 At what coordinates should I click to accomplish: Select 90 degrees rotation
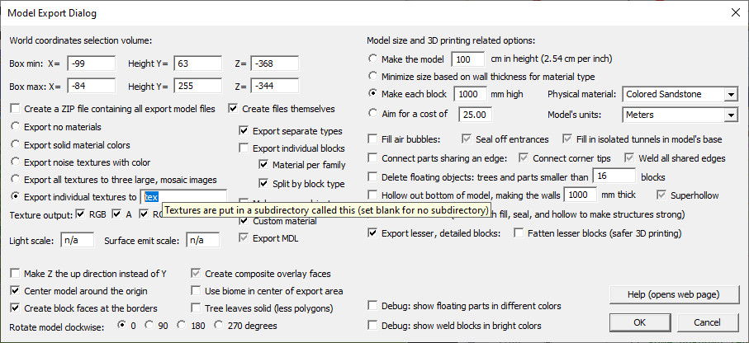(149, 326)
